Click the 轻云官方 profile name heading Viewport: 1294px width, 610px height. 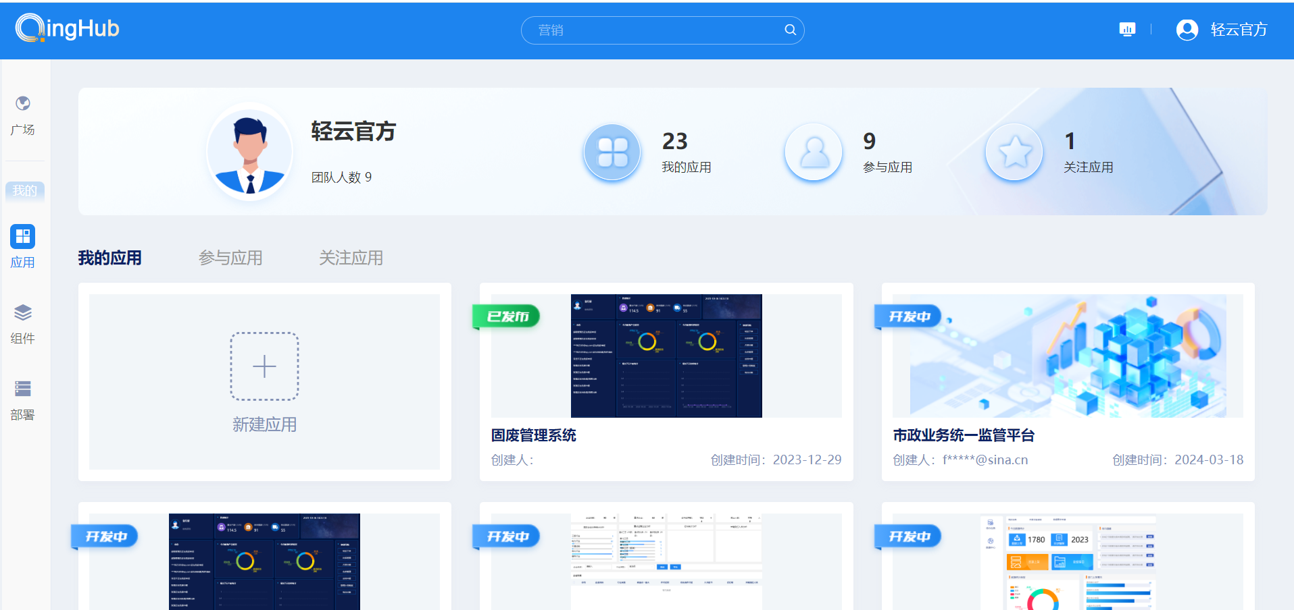[x=353, y=131]
